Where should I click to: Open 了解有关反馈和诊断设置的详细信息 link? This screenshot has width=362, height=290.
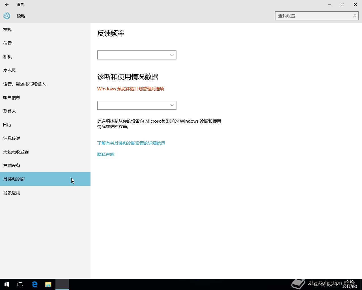[x=131, y=143]
